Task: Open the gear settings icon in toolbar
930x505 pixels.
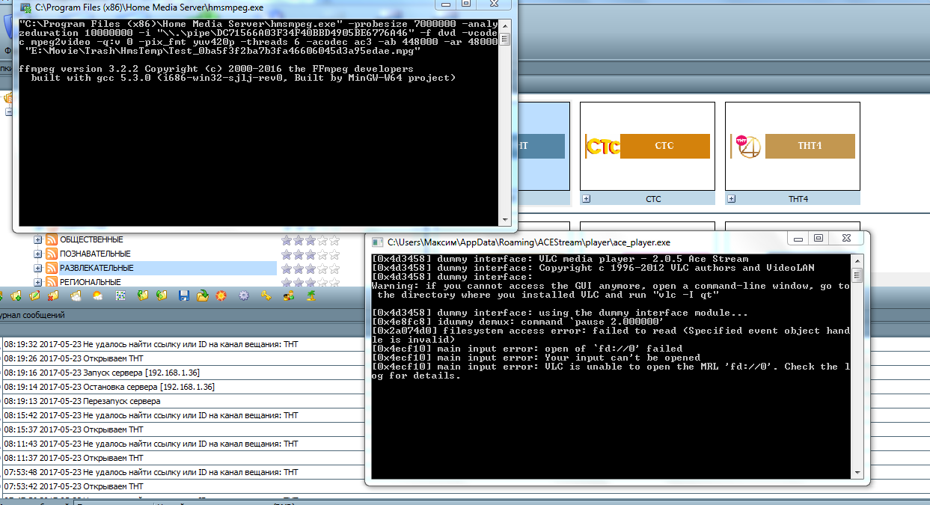Action: (244, 296)
